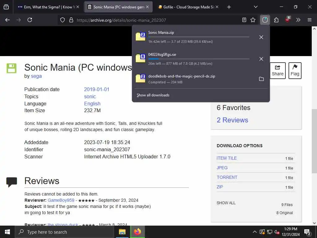Click Firefox icon in taskbar

click(137, 232)
